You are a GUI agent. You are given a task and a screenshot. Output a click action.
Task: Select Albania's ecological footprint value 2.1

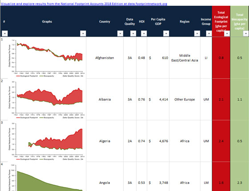[x=221, y=99]
